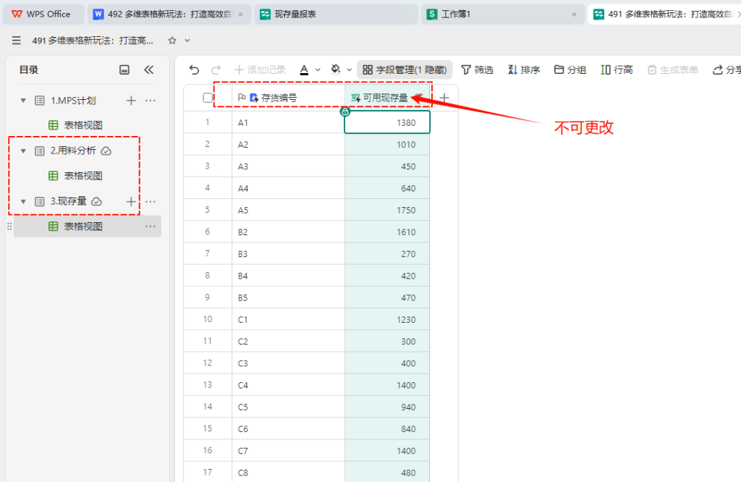741x482 pixels.
Task: Select cell with value 1230
Action: (x=387, y=319)
